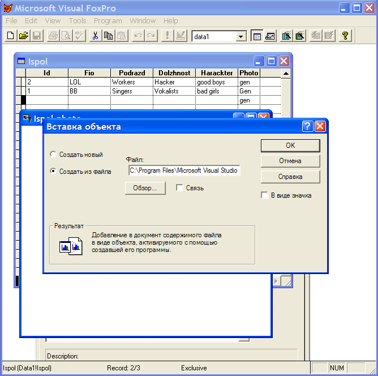Image resolution: width=378 pixels, height=376 pixels.
Task: Open the Command Window toolbar icon
Action: [257, 36]
